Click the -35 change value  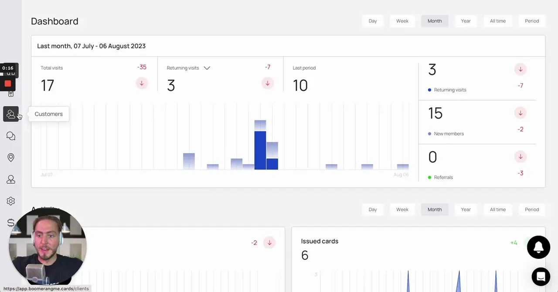142,67
